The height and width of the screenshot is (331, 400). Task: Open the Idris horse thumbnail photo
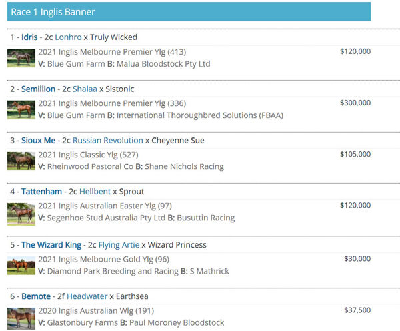21,58
